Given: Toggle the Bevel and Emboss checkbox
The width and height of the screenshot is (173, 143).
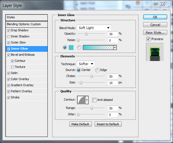Looking at the screenshot, I should [x=9, y=55].
